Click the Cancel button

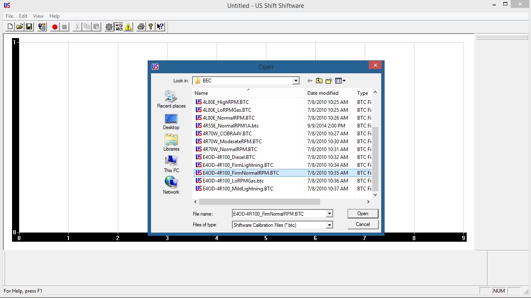[x=363, y=224]
